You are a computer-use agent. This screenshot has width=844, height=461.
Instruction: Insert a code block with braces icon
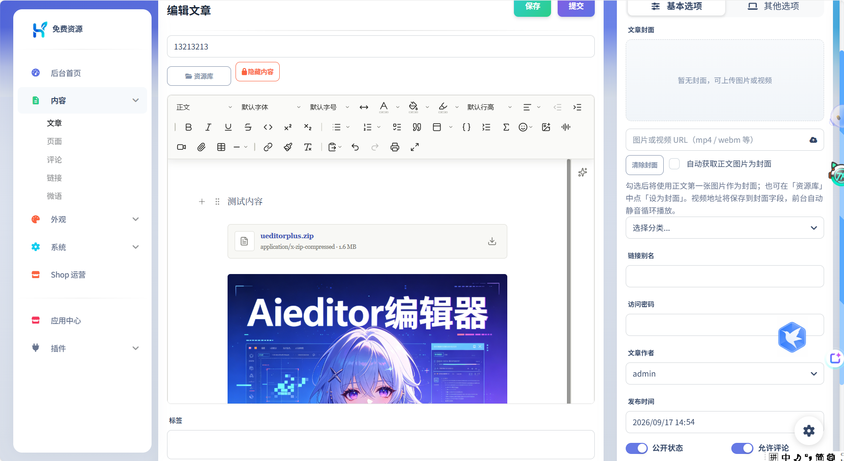click(x=466, y=127)
